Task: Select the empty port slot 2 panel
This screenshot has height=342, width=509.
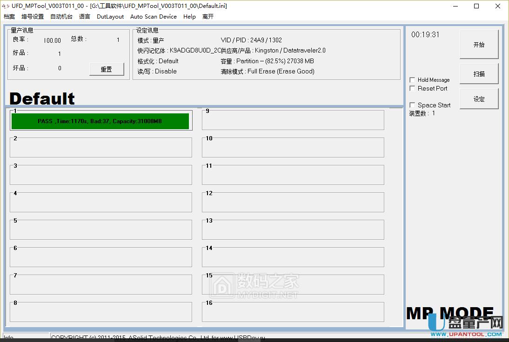Action: pos(100,147)
